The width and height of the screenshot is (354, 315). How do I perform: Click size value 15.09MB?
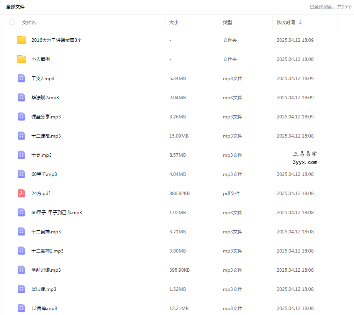(179, 136)
